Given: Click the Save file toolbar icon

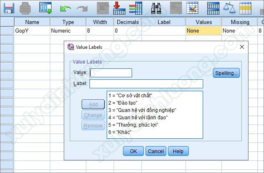Looking at the screenshot, I should [9, 7].
